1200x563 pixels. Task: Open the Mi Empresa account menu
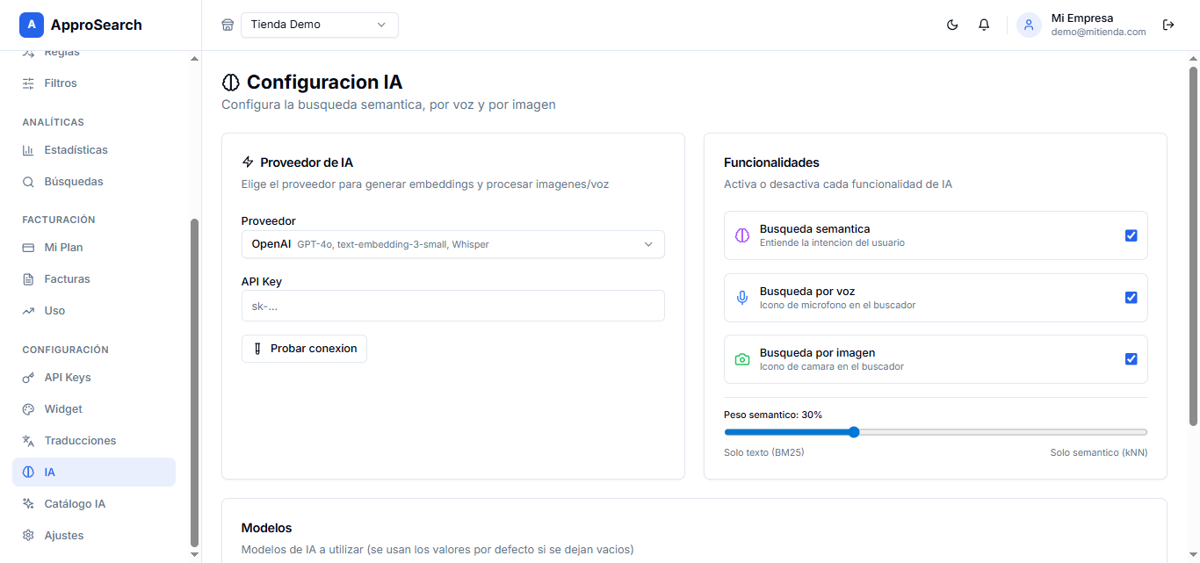[1082, 25]
